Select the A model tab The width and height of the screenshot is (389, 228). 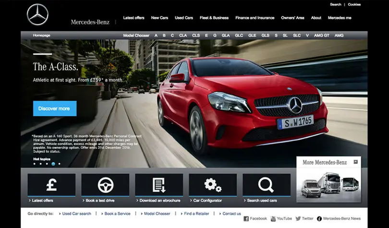click(156, 36)
